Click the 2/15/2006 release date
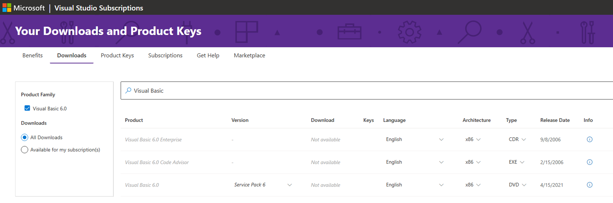The height and width of the screenshot is (203, 613). coord(552,162)
